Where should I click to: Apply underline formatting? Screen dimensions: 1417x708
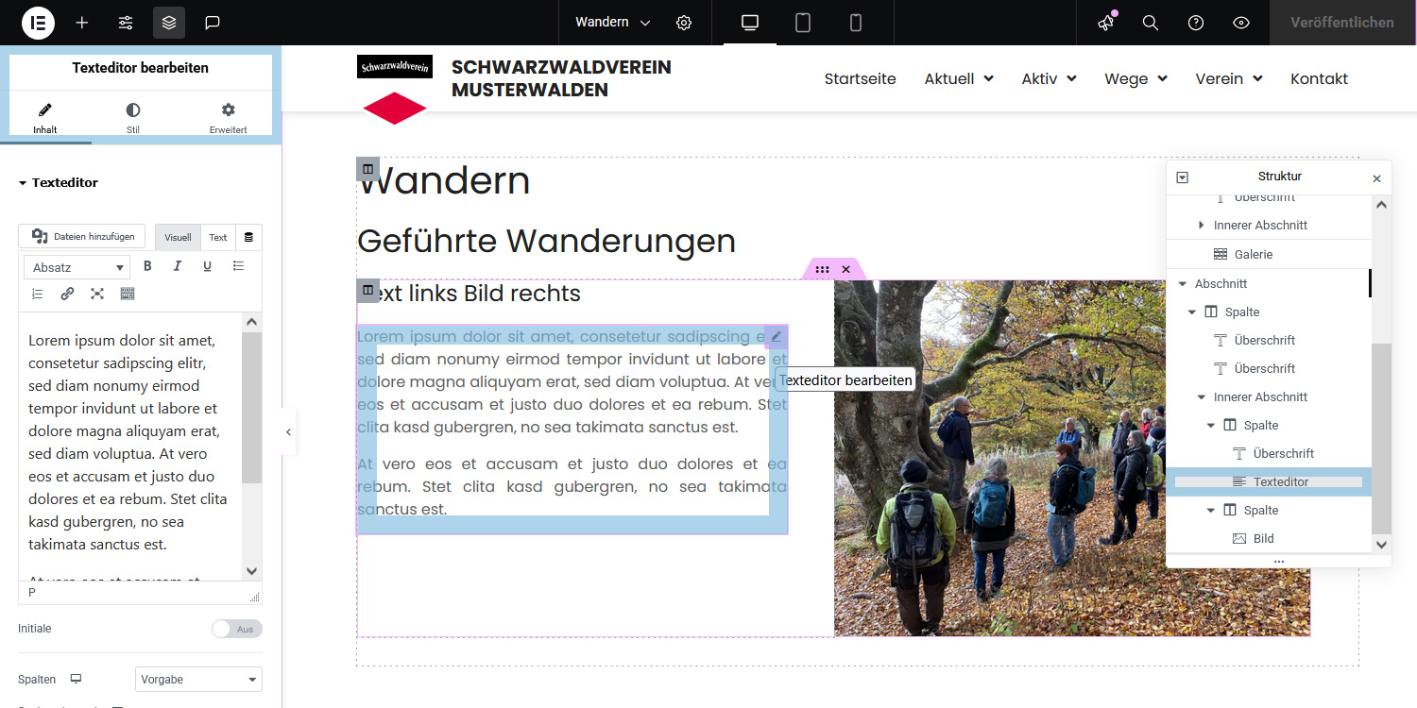coord(207,266)
